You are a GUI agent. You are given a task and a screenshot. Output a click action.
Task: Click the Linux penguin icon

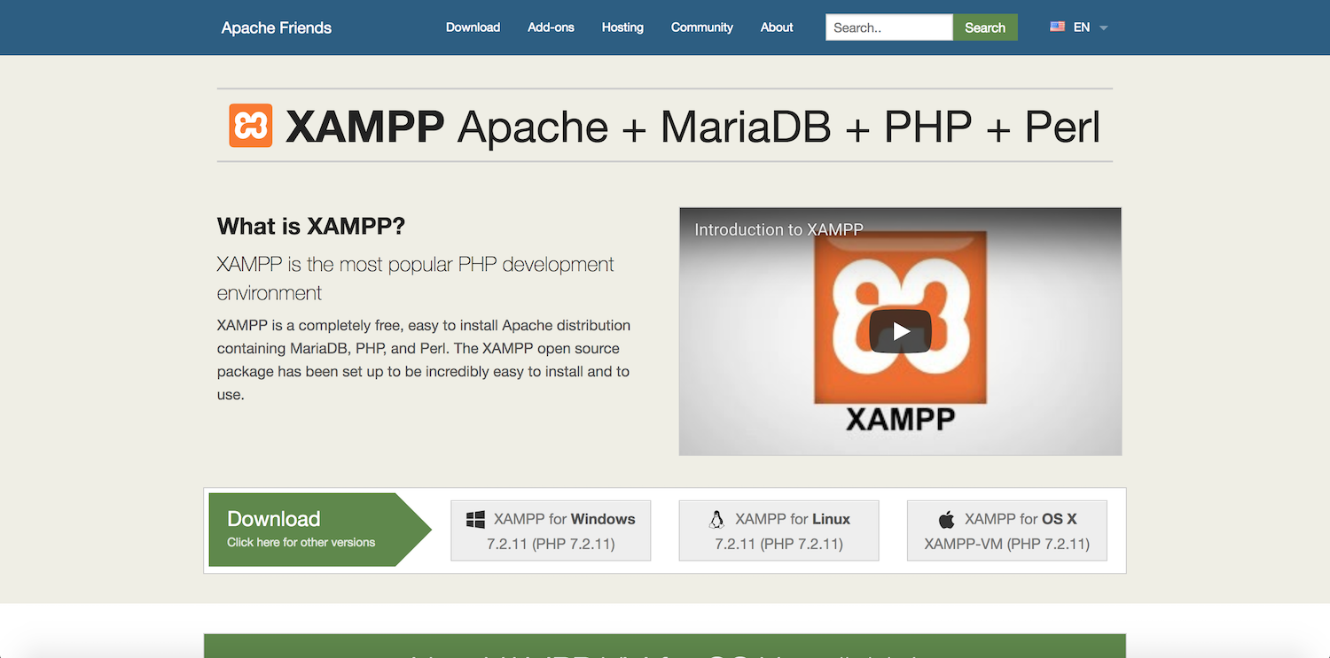click(716, 520)
